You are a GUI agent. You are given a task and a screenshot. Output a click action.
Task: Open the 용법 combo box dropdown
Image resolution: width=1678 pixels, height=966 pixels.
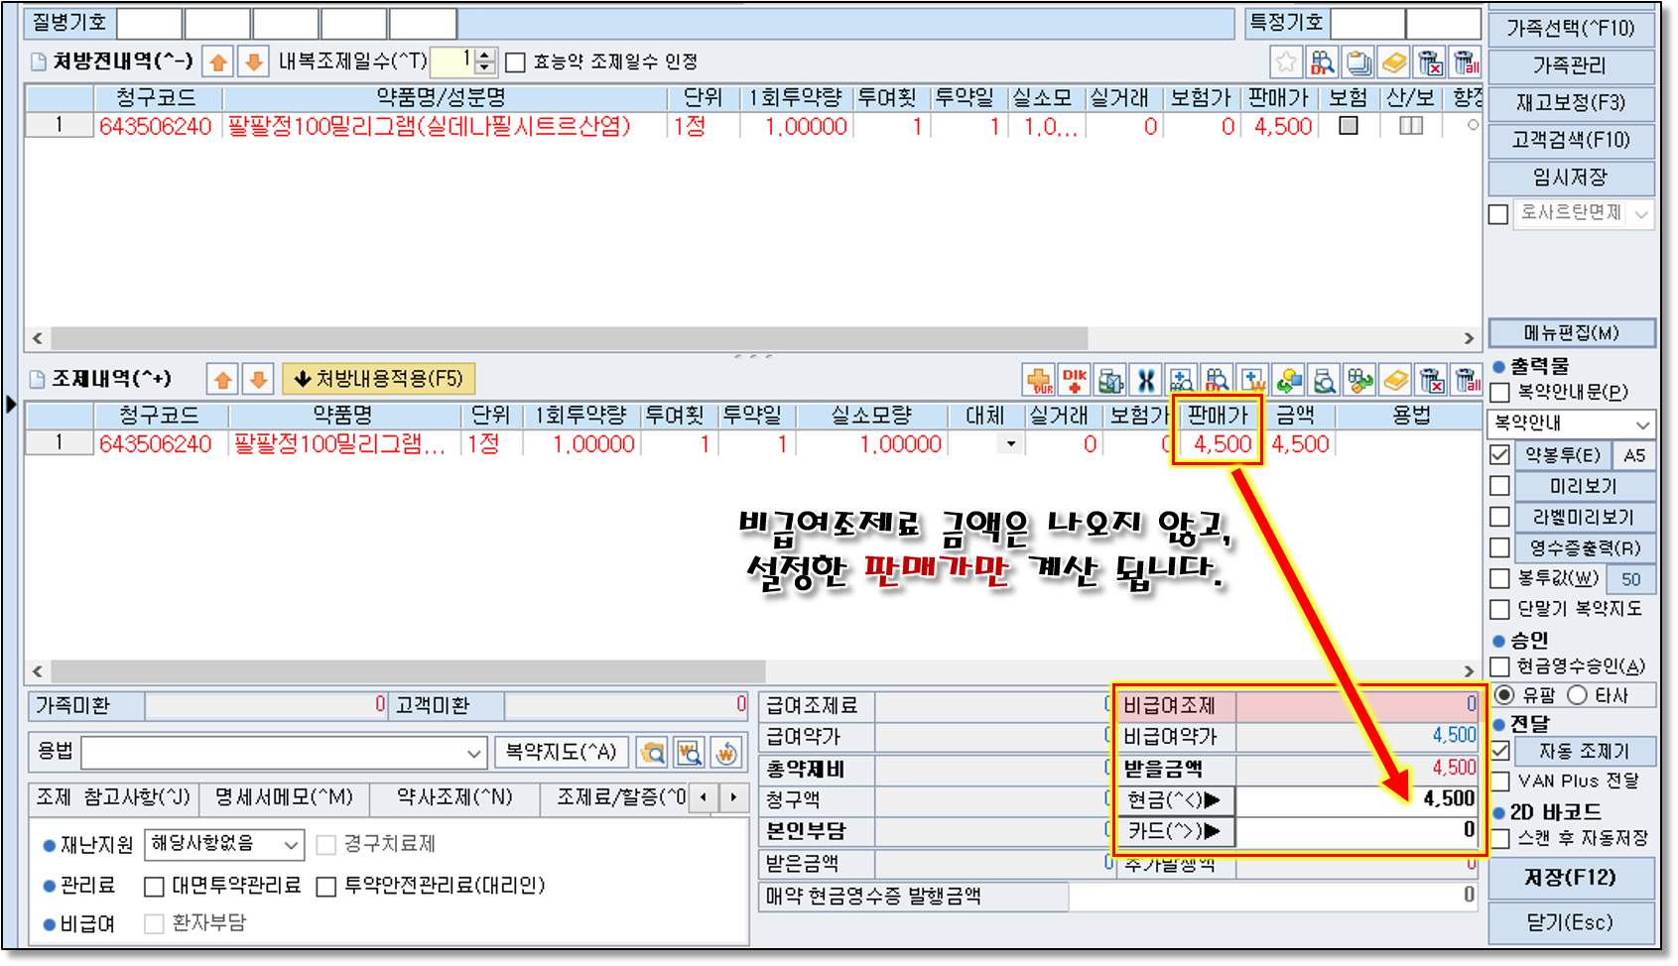(x=474, y=753)
